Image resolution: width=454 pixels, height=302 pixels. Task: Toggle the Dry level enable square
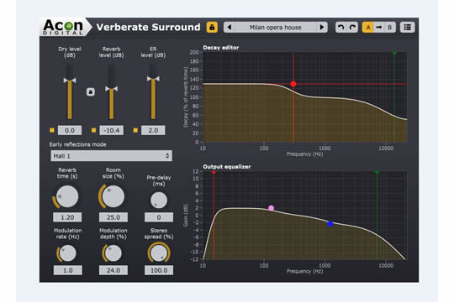pyautogui.click(x=52, y=130)
